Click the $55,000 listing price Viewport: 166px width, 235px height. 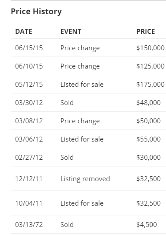point(149,139)
